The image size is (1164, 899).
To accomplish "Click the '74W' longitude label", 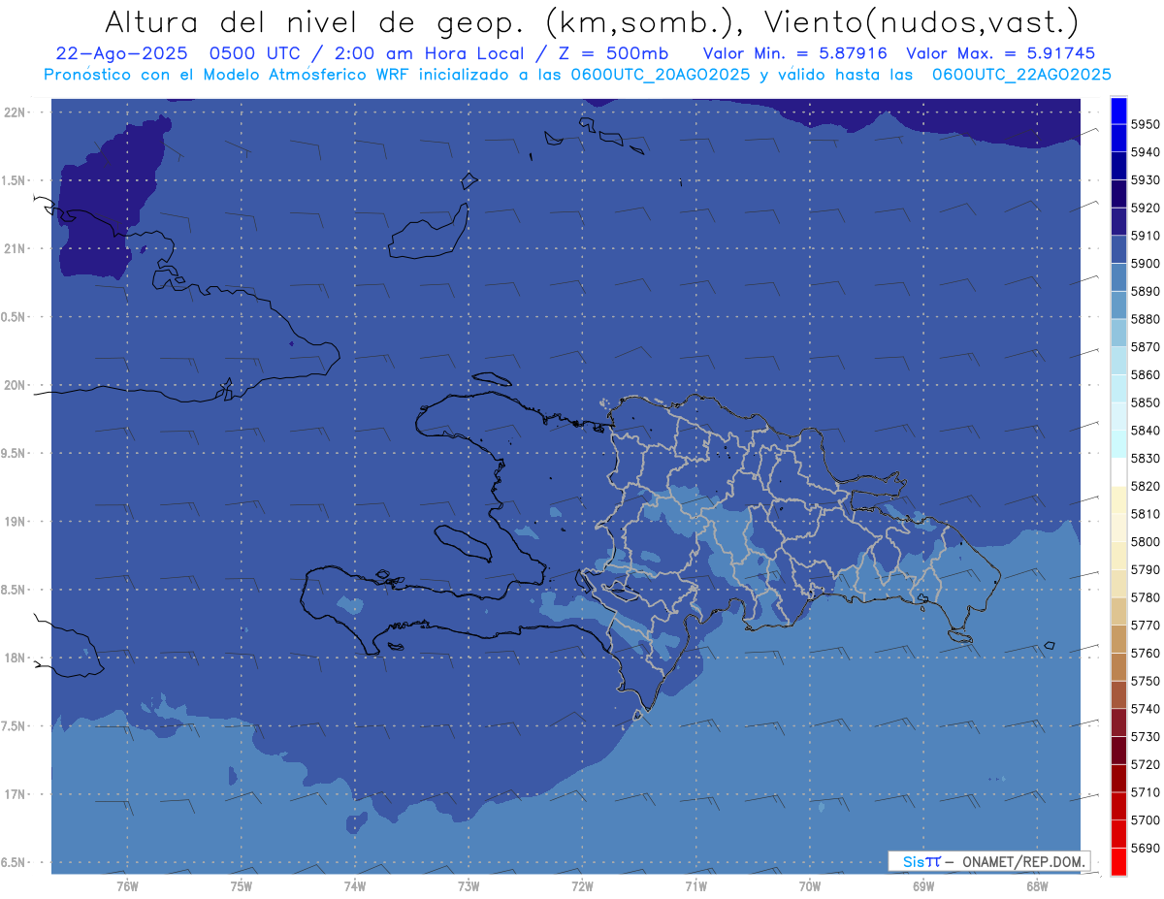I will [355, 886].
